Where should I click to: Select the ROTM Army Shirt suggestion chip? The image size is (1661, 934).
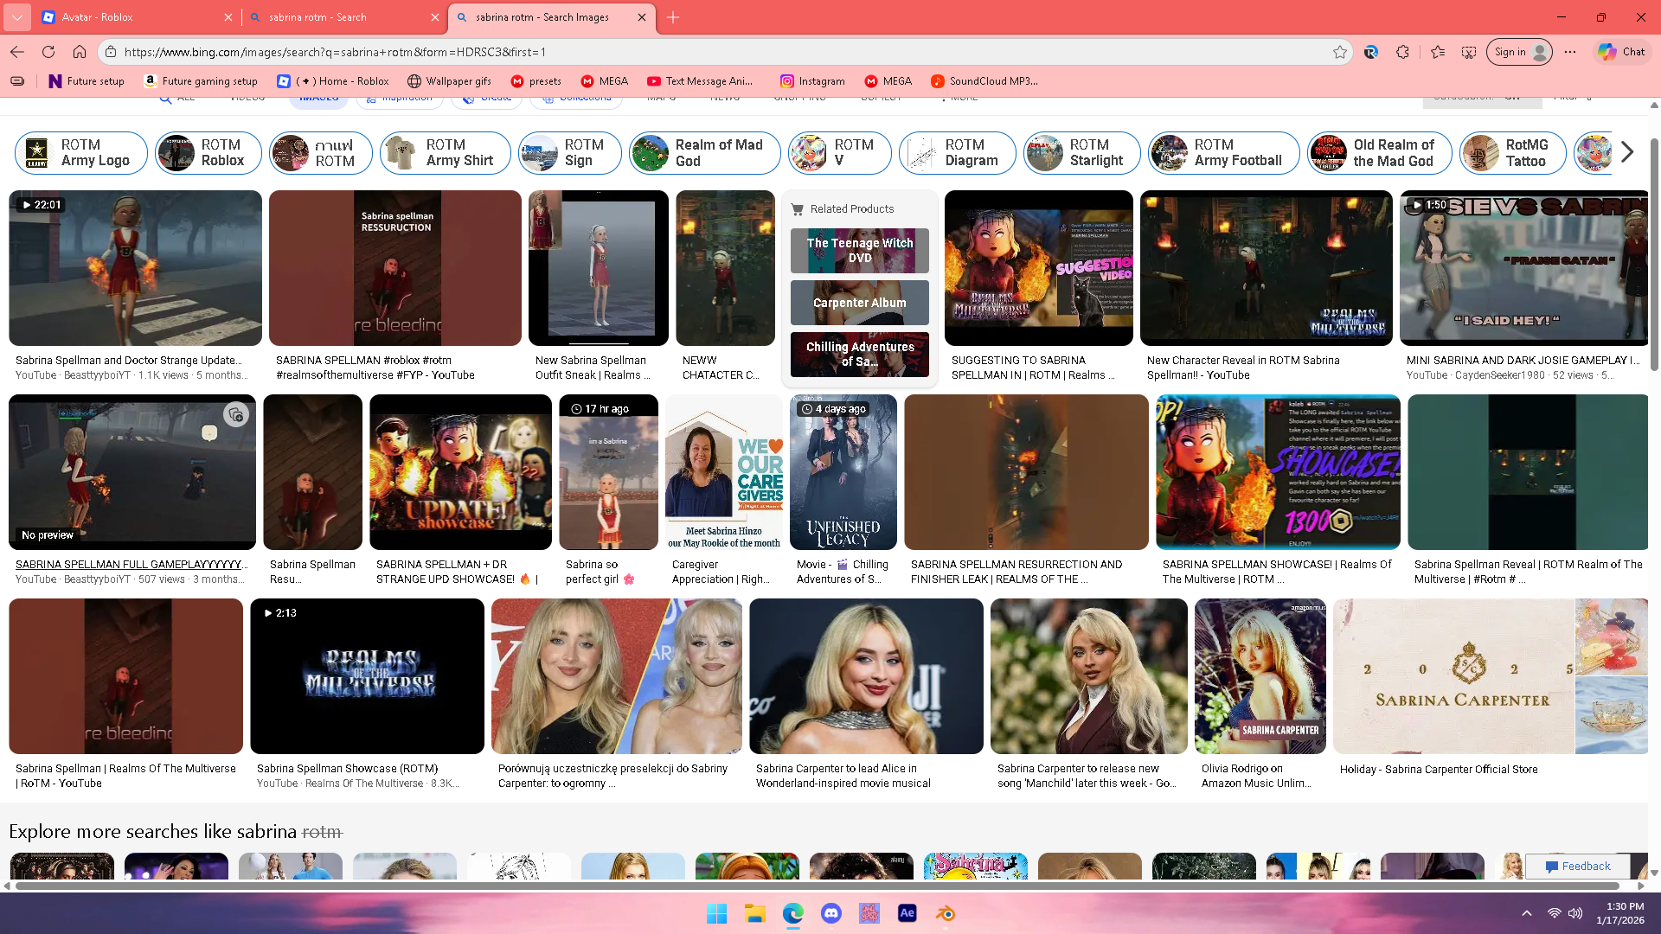point(446,153)
